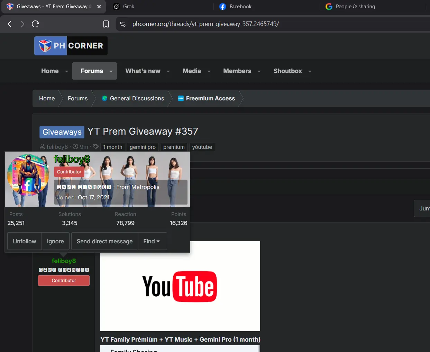The width and height of the screenshot is (430, 352).
Task: Switch to the Facebook tab
Action: [240, 7]
